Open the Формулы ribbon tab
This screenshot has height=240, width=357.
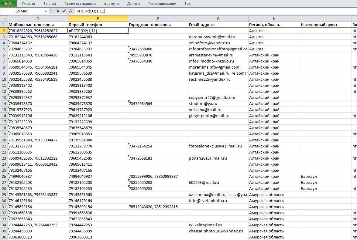(111, 4)
